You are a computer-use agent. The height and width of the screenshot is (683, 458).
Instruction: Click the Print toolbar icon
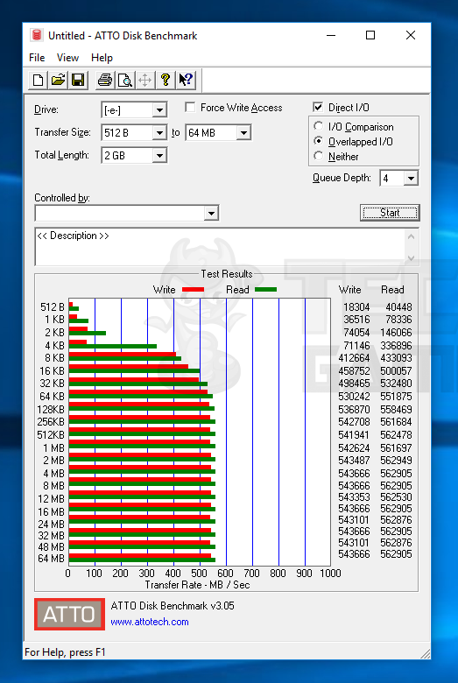104,81
